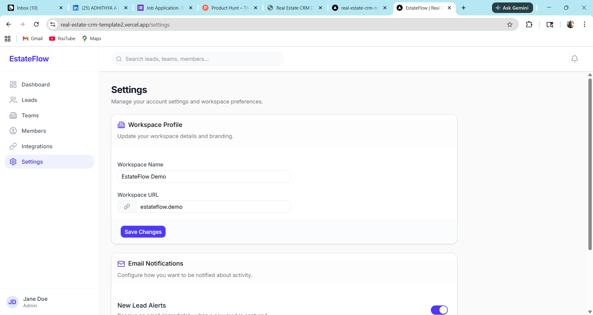The height and width of the screenshot is (315, 593).
Task: Click the Workspace Profile building icon
Action: click(121, 125)
